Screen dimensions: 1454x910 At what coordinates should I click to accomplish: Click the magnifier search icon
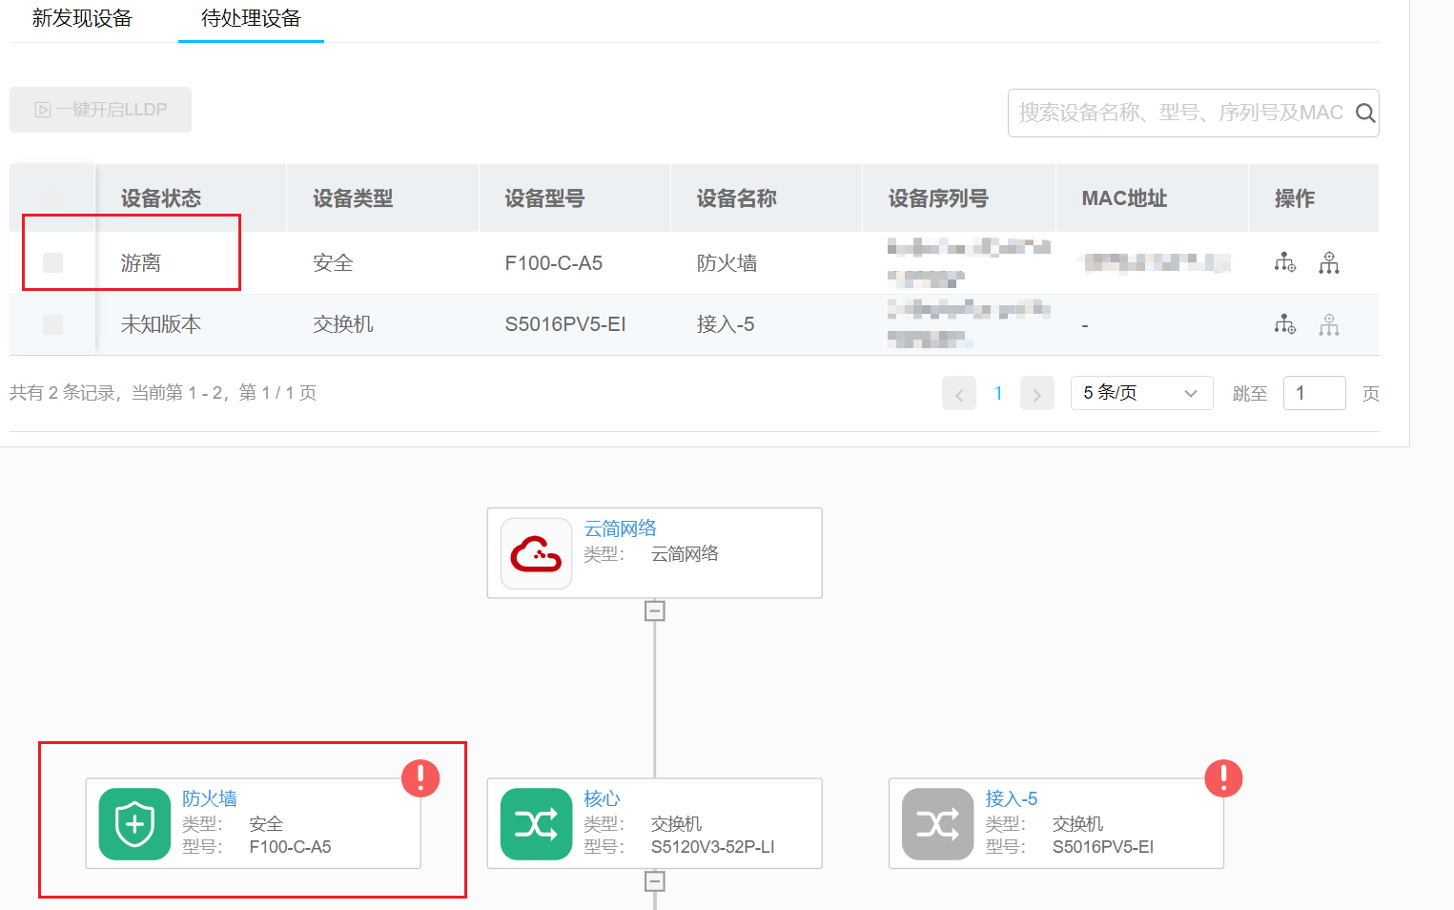(x=1365, y=113)
